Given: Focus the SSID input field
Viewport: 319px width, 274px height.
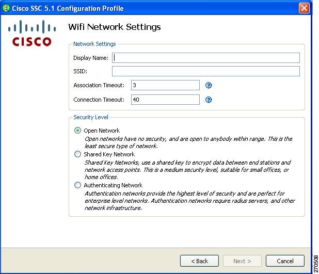Looking at the screenshot, I should click(x=205, y=71).
